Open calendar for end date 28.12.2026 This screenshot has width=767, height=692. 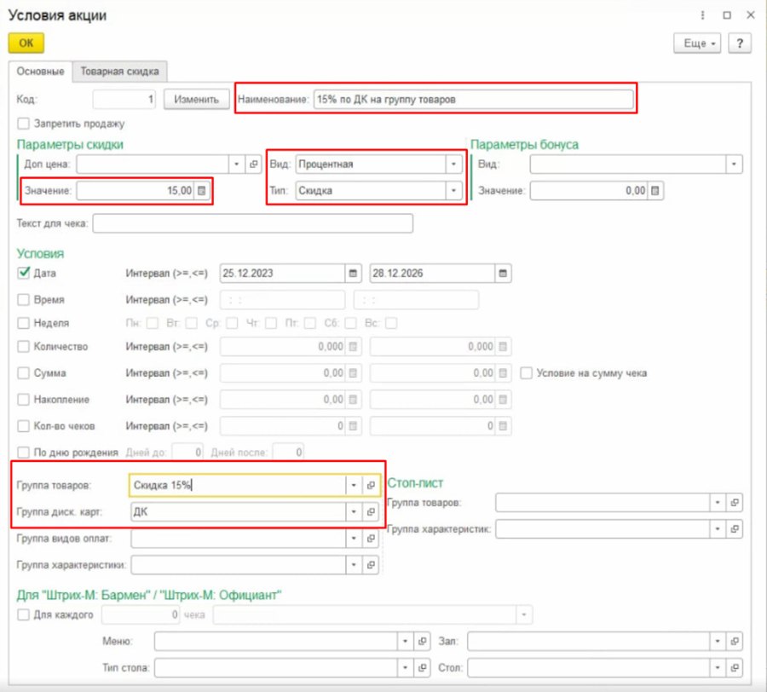click(502, 274)
